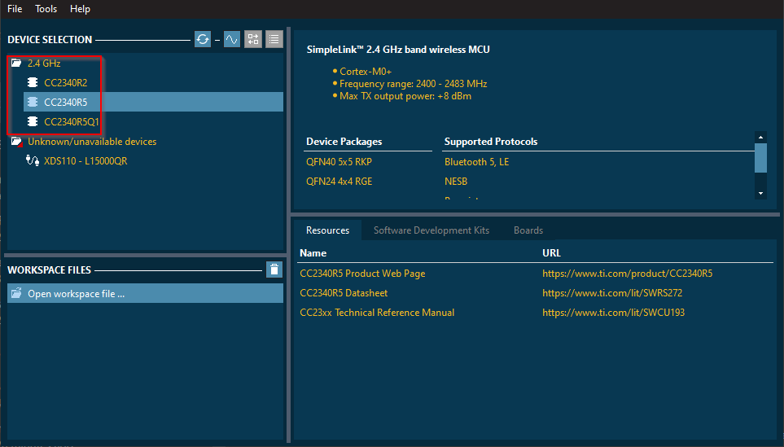This screenshot has width=784, height=447.
Task: Click the chip icon beside CC2340R2
Action: coord(33,82)
